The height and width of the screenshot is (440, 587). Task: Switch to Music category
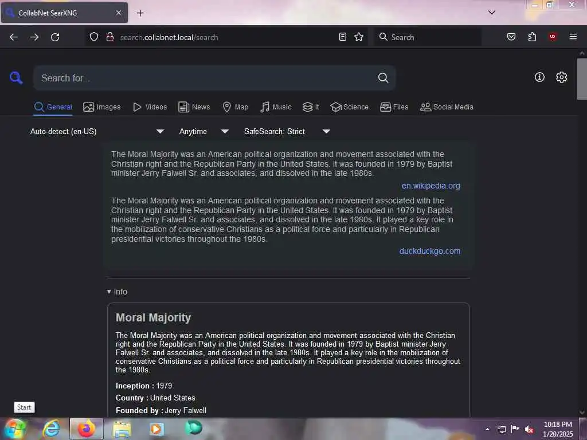[x=276, y=107]
